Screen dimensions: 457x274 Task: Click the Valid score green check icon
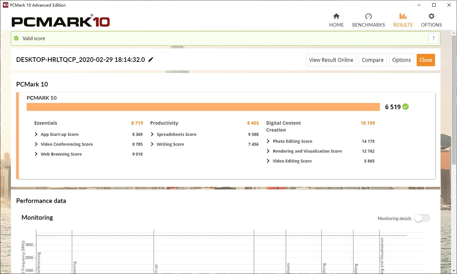(16, 38)
